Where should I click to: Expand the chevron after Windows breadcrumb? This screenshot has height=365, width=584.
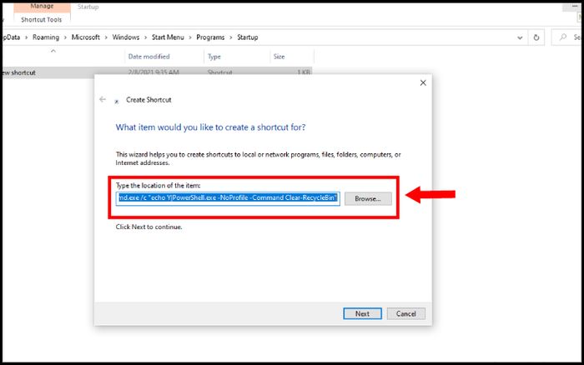click(146, 37)
